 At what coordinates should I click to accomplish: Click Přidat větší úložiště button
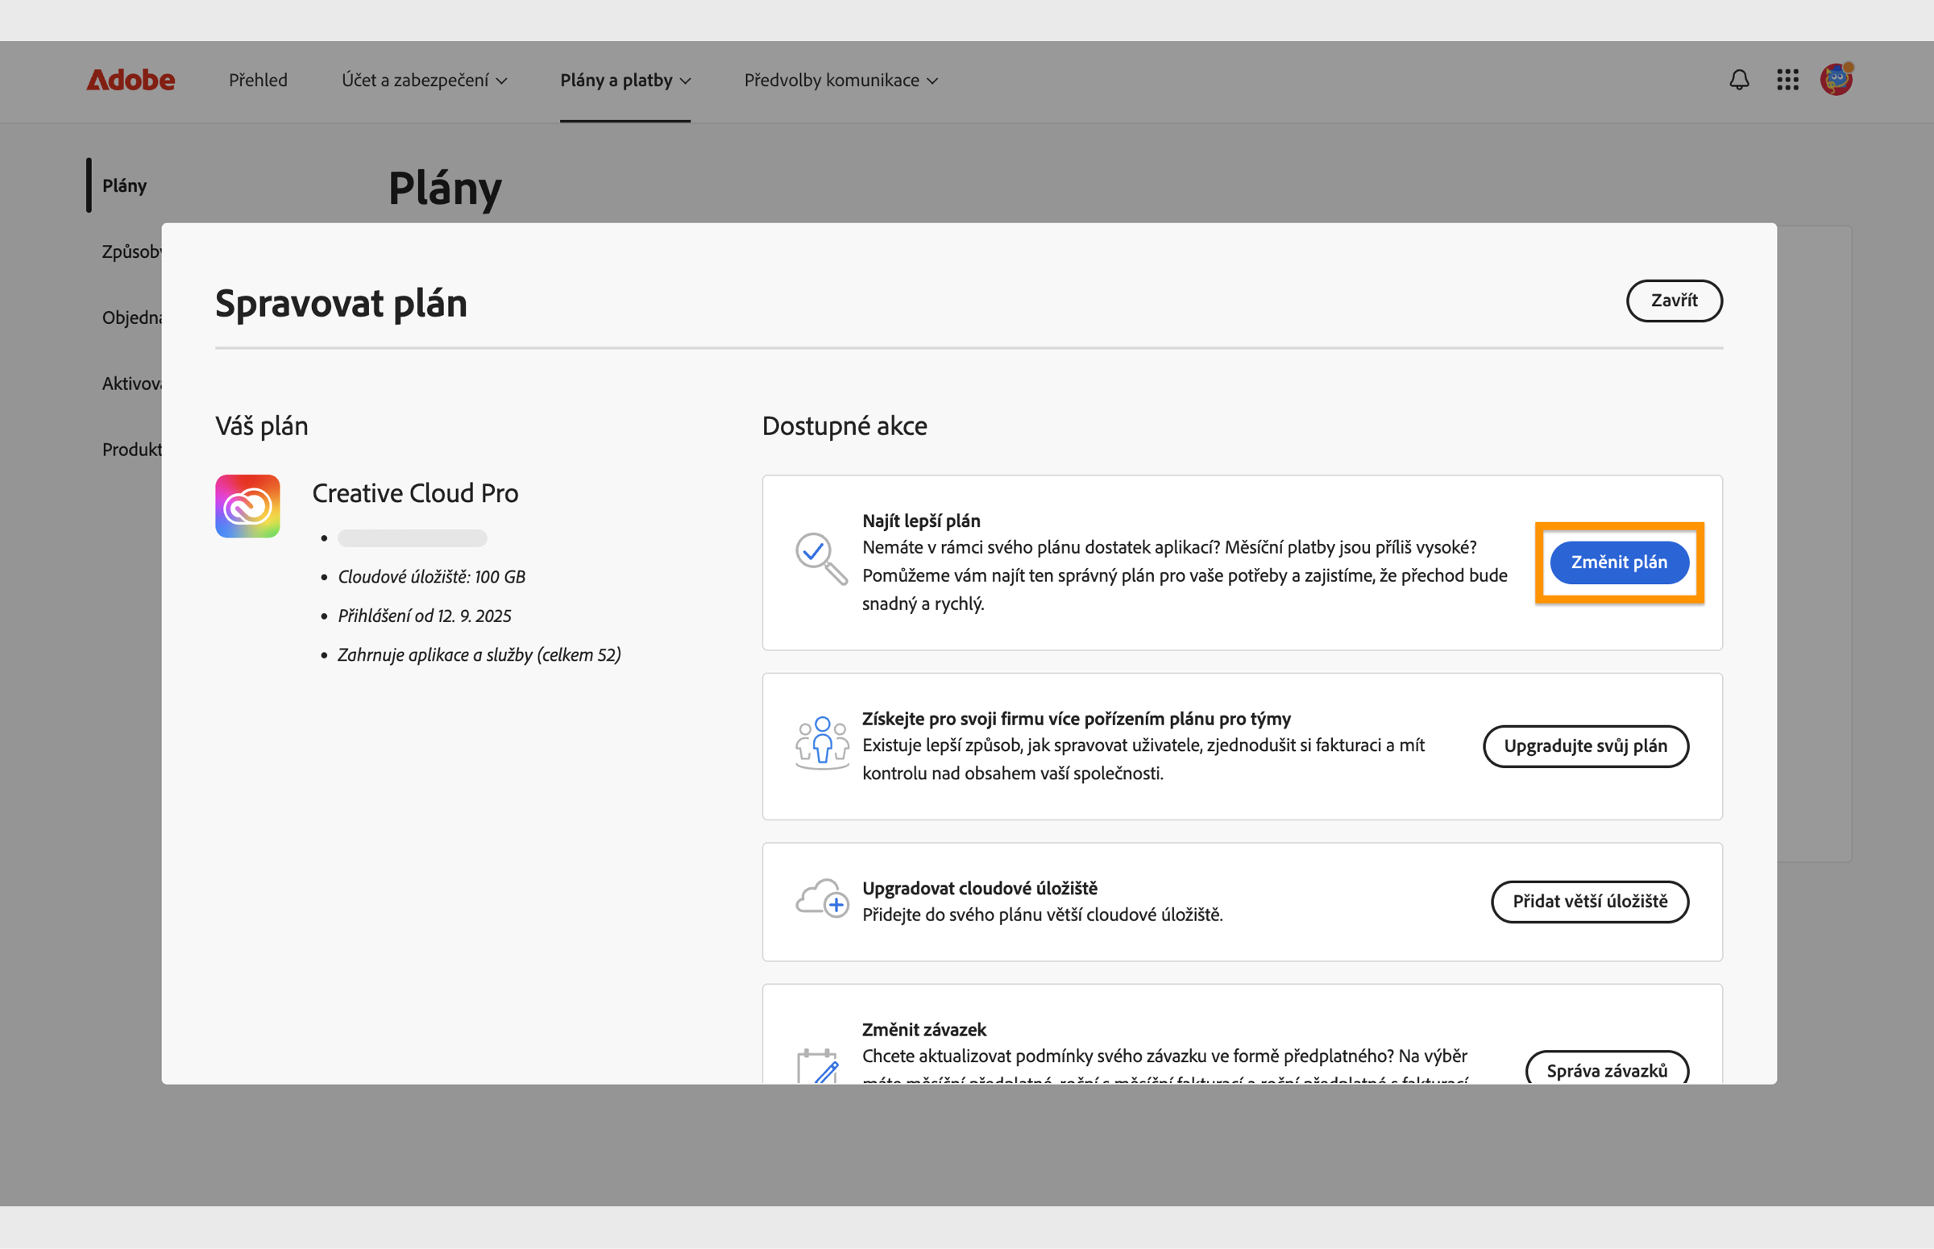coord(1589,901)
